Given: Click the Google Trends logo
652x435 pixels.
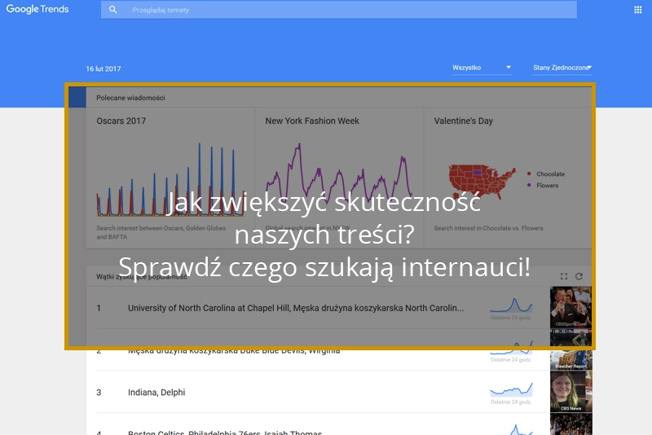Looking at the screenshot, I should (x=37, y=9).
